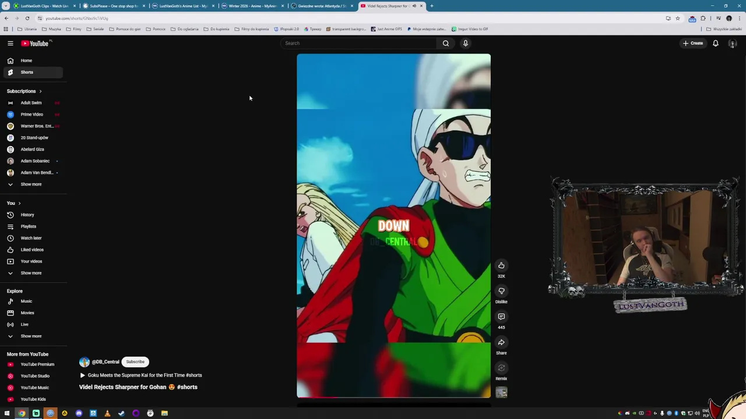Open the sound thumbnail below Remix
This screenshot has height=419, width=746.
pos(501,393)
